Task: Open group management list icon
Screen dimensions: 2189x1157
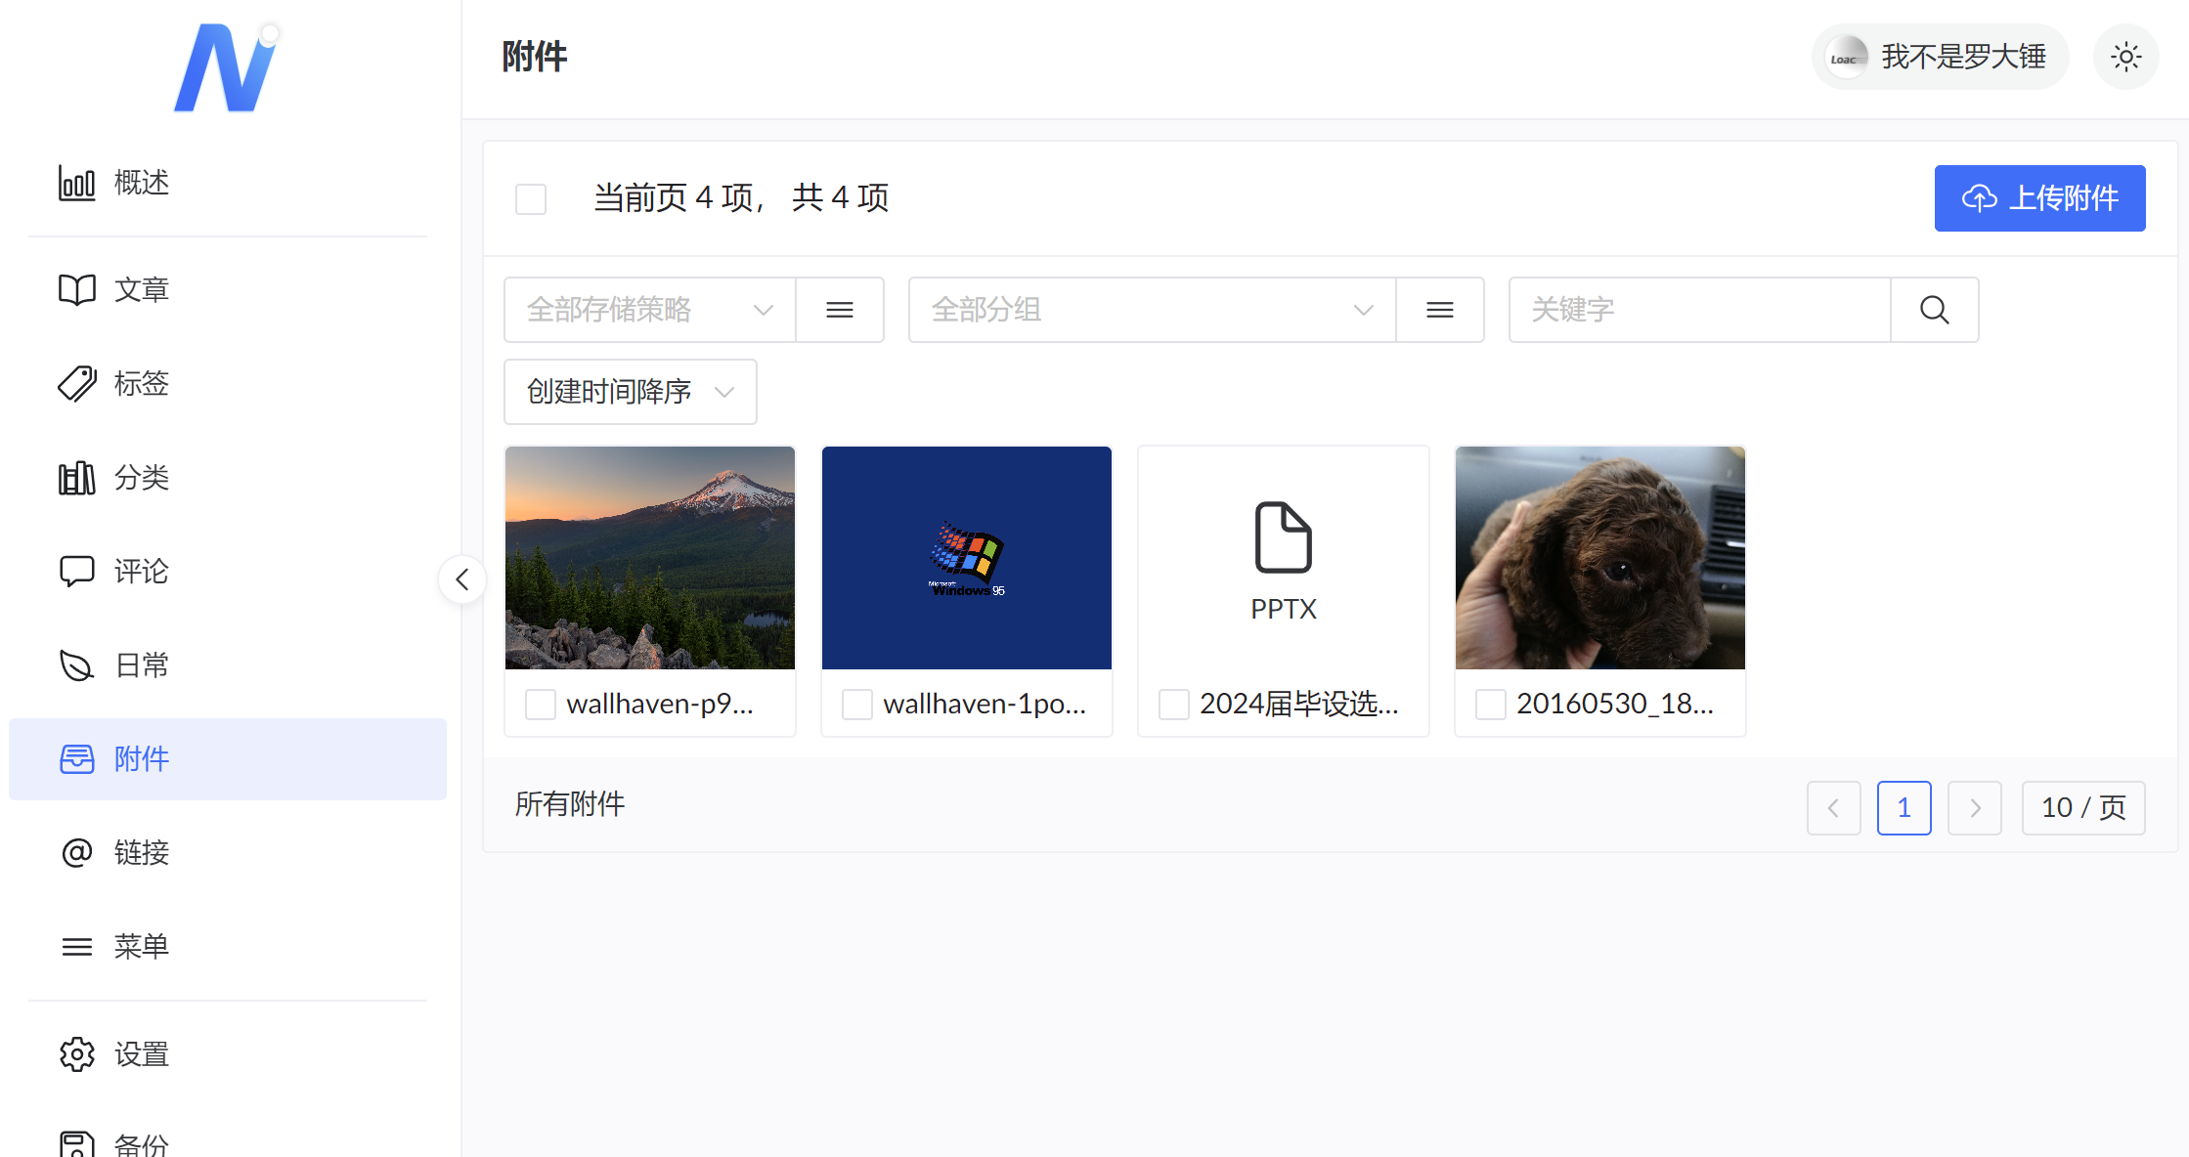Action: (1439, 310)
